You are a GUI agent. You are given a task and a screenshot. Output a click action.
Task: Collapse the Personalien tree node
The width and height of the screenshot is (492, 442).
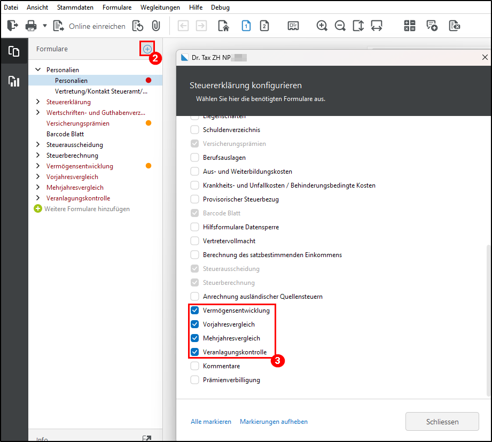point(38,70)
